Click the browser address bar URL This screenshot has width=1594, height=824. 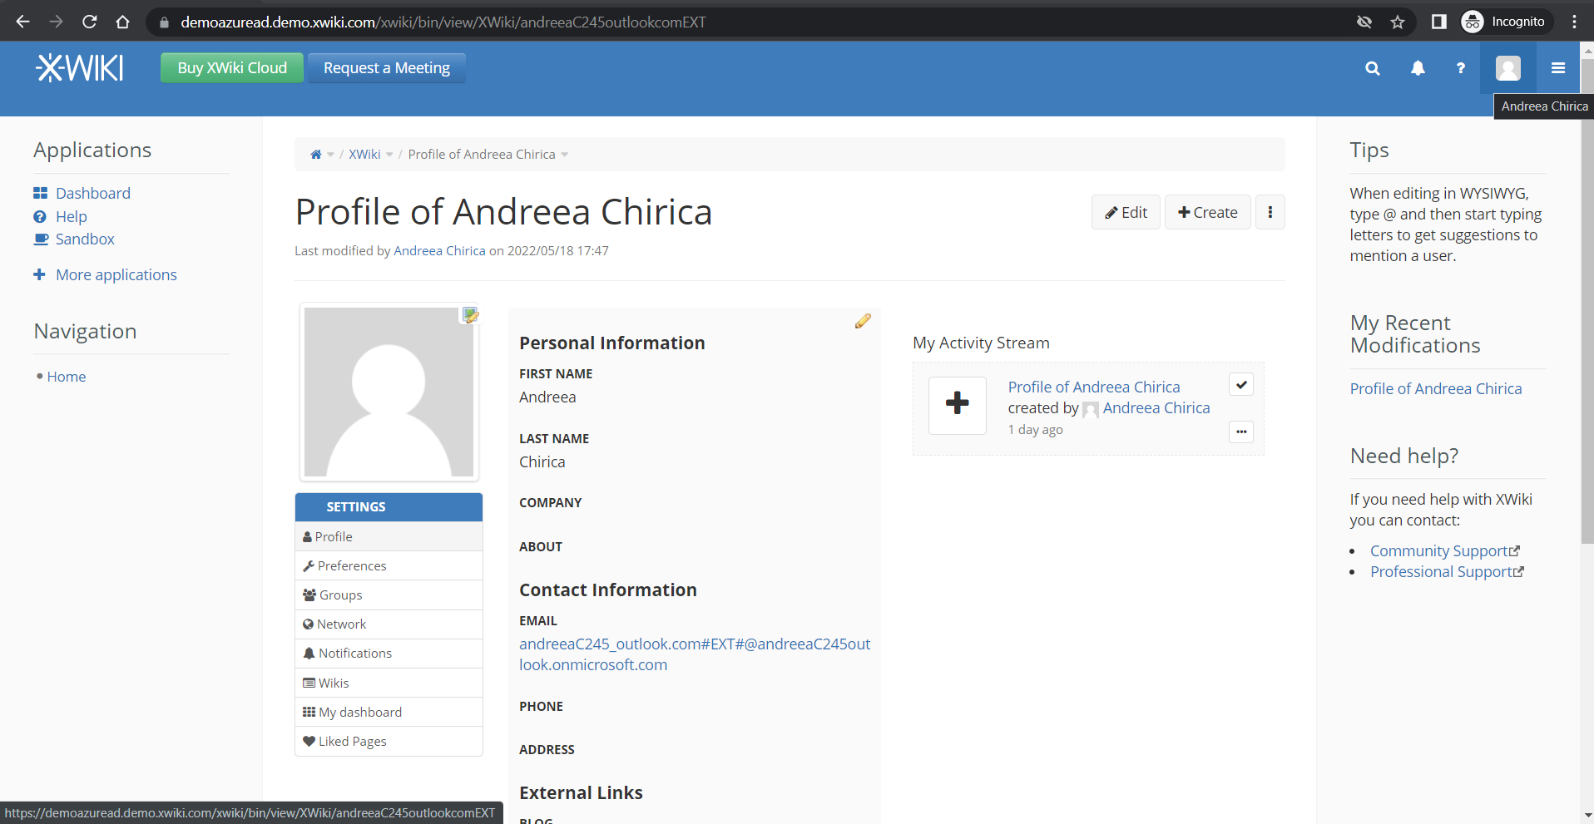443,22
